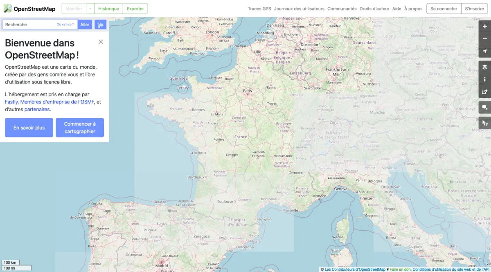Click the Barcelona label on the map
The height and width of the screenshot is (272, 491).
pos(245,247)
